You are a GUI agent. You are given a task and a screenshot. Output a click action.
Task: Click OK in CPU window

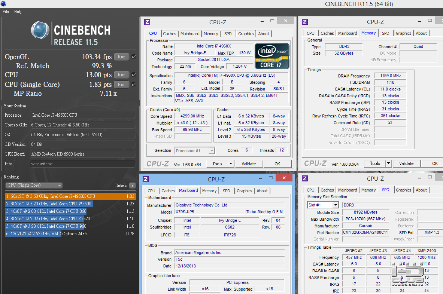pos(277,164)
